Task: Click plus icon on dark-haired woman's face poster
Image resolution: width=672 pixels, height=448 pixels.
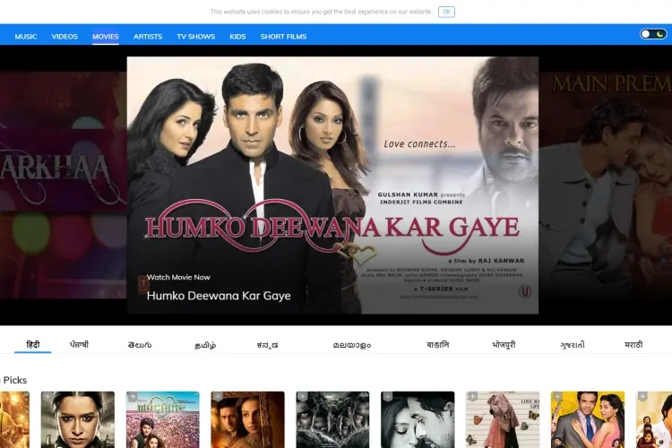Action: (x=47, y=397)
